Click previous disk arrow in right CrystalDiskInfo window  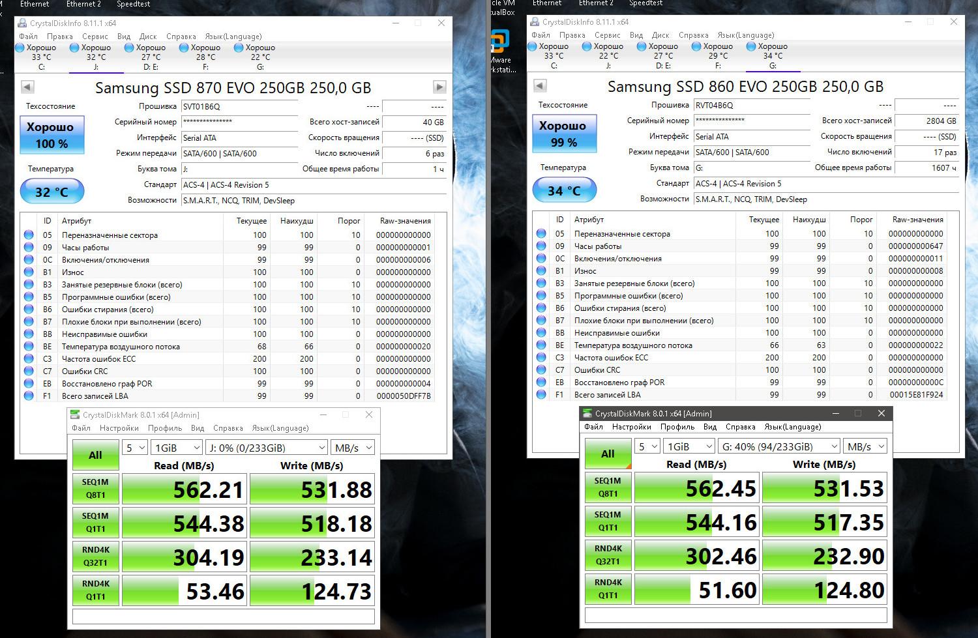click(x=540, y=85)
